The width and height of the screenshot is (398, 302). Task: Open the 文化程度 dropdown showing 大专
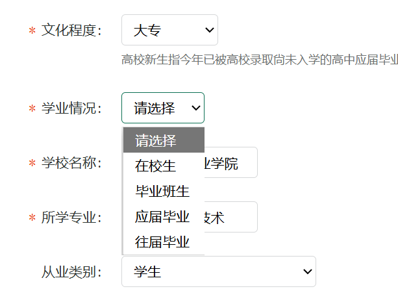tap(169, 30)
